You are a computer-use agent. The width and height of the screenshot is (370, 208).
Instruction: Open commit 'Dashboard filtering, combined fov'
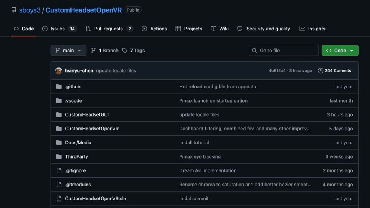[x=245, y=129]
